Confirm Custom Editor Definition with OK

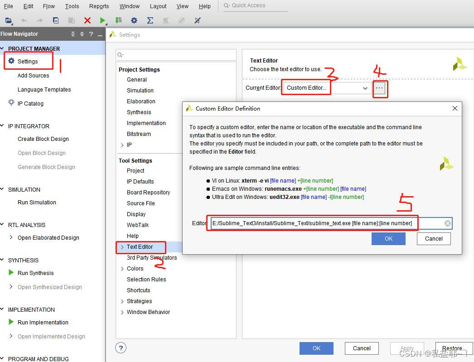pos(388,239)
